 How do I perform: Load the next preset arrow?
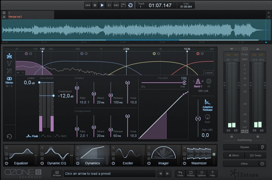pyautogui.click(x=168, y=174)
